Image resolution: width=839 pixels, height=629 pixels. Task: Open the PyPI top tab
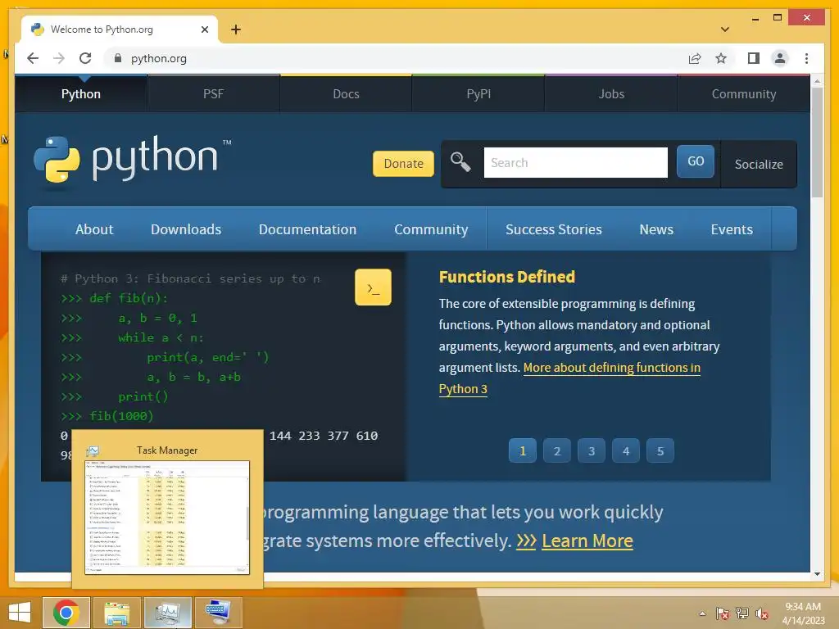click(478, 93)
